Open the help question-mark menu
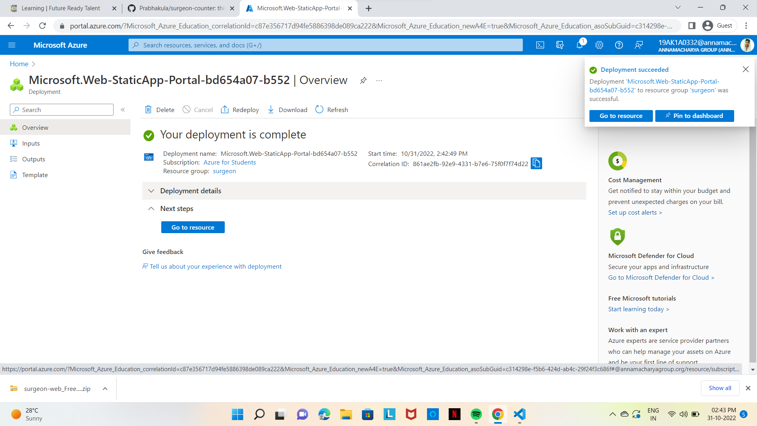757x426 pixels. tap(618, 45)
